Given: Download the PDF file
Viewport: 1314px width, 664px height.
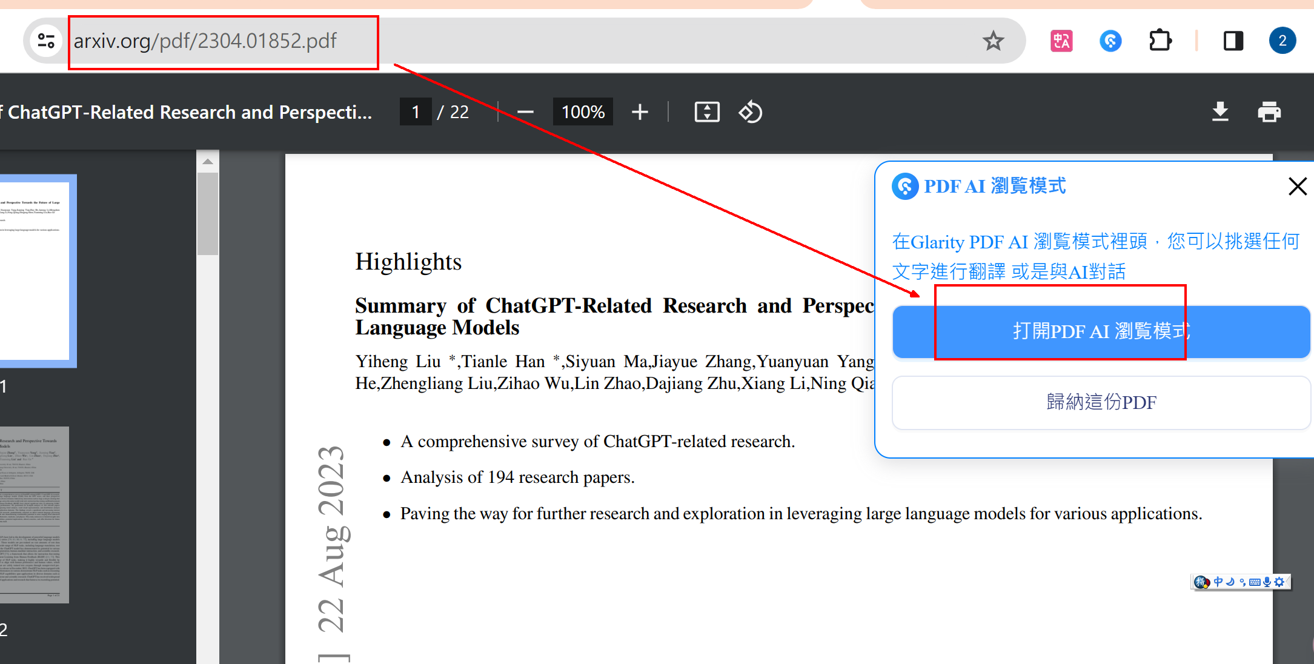Looking at the screenshot, I should tap(1220, 112).
